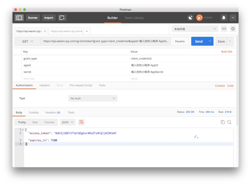
Task: Toggle the sidebar panel icon
Action: (x=19, y=18)
